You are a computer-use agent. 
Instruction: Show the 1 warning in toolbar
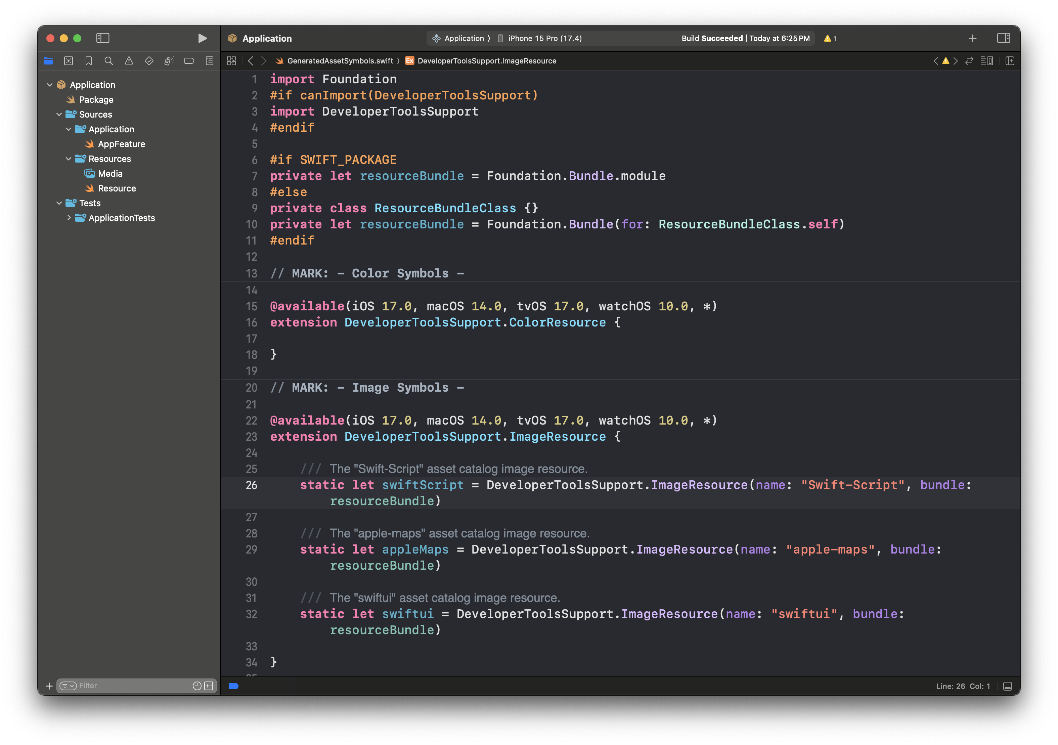click(830, 38)
